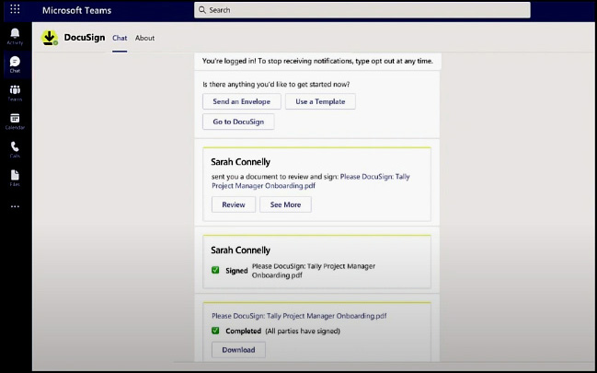Open the Files icon in sidebar
This screenshot has width=597, height=373.
[x=15, y=178]
